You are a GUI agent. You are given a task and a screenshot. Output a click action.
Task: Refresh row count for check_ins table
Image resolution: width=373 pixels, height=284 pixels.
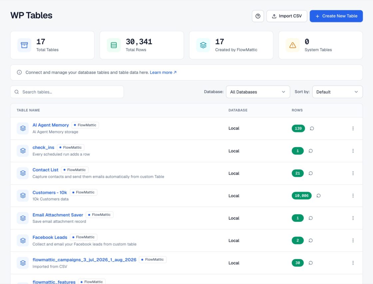[x=311, y=151]
